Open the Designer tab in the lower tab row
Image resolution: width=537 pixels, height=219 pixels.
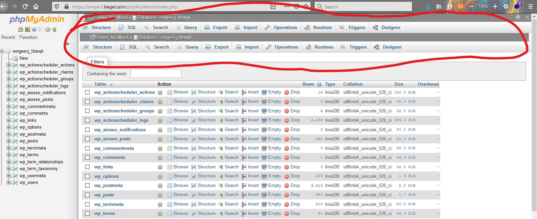coord(388,47)
